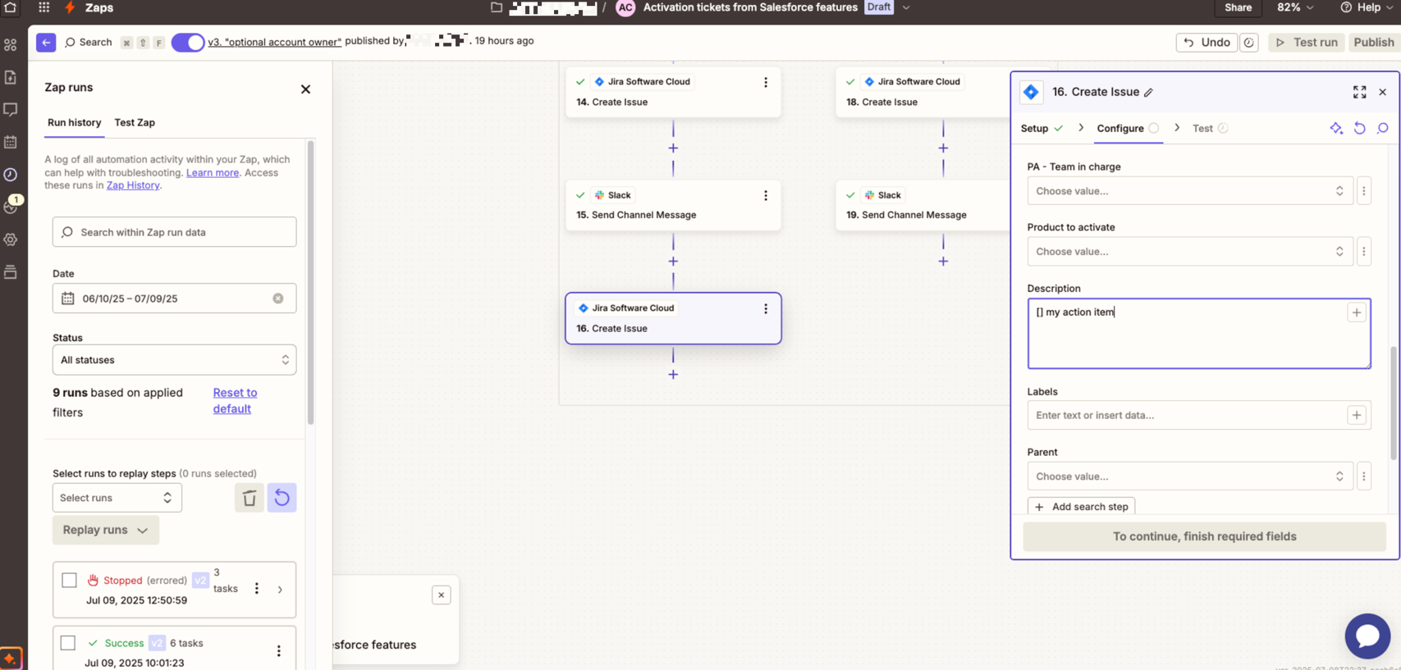Expand the Stopped errored run details arrow
1401x670 pixels.
280,590
